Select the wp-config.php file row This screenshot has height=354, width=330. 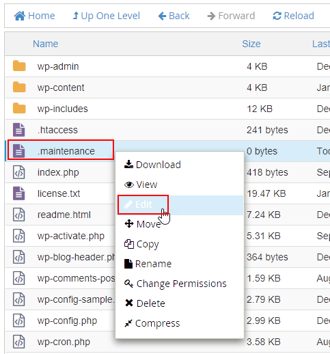click(x=167, y=321)
